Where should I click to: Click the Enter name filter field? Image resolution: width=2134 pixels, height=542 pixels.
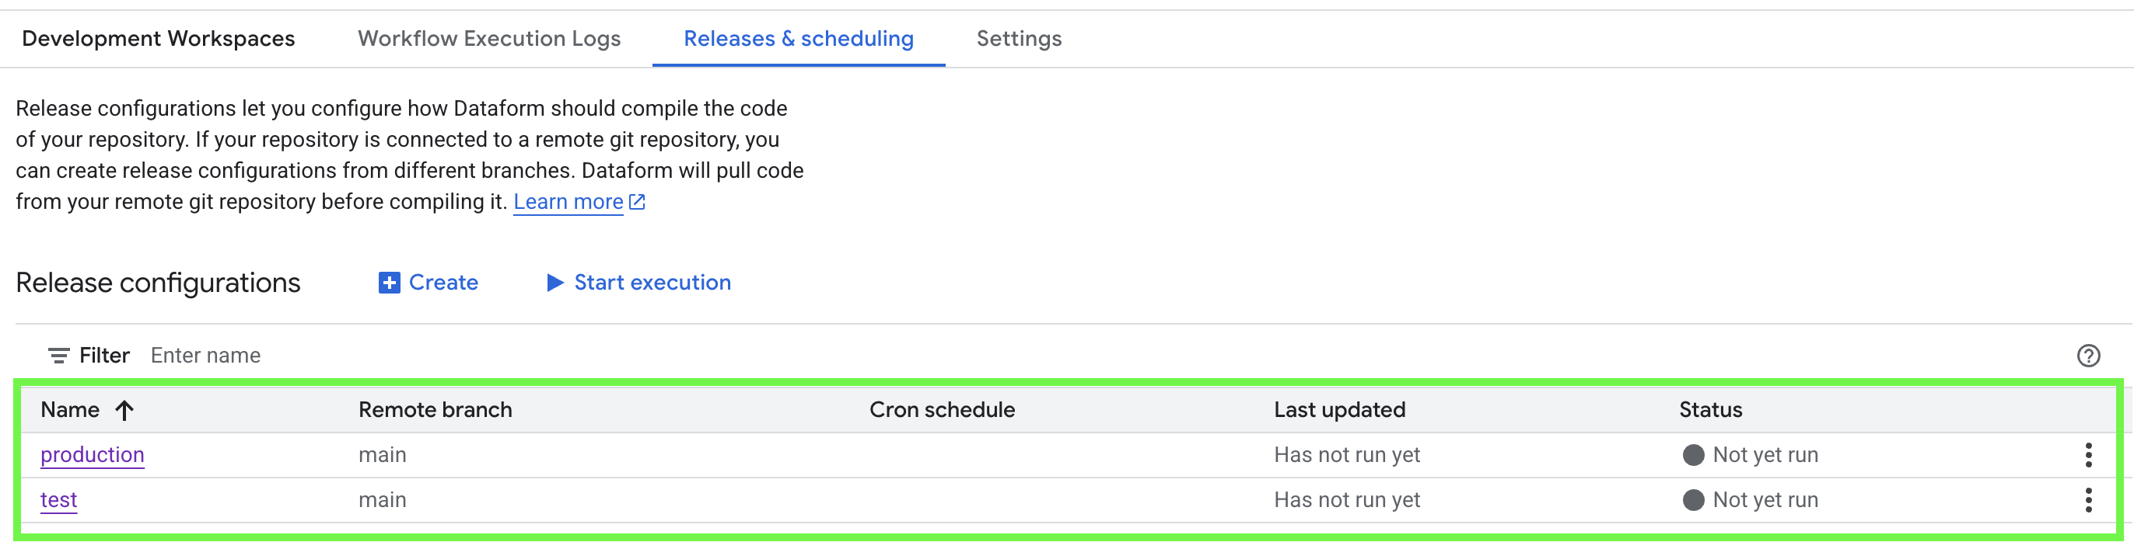[x=205, y=354]
